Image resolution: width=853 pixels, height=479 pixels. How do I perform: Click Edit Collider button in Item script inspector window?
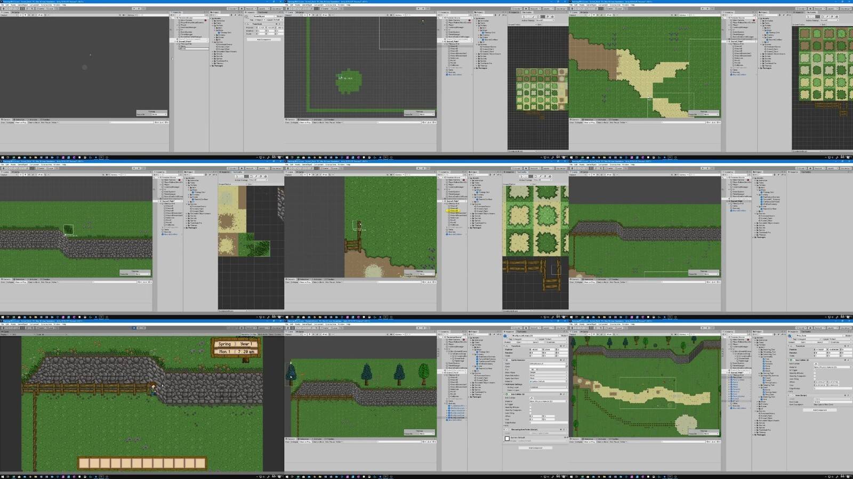[x=816, y=364]
